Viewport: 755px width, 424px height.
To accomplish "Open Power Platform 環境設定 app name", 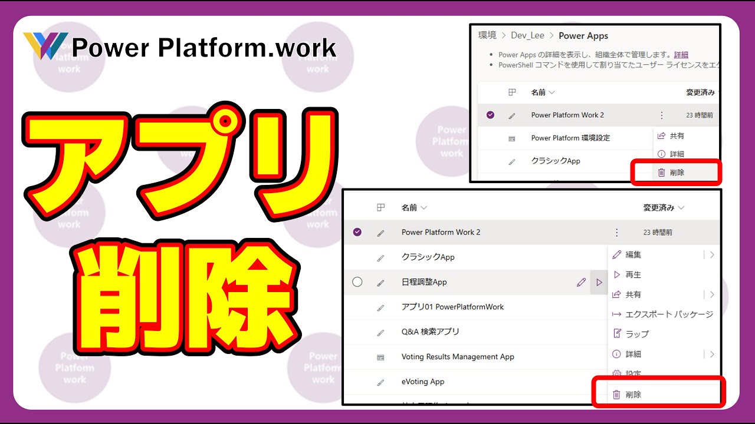I will (570, 138).
